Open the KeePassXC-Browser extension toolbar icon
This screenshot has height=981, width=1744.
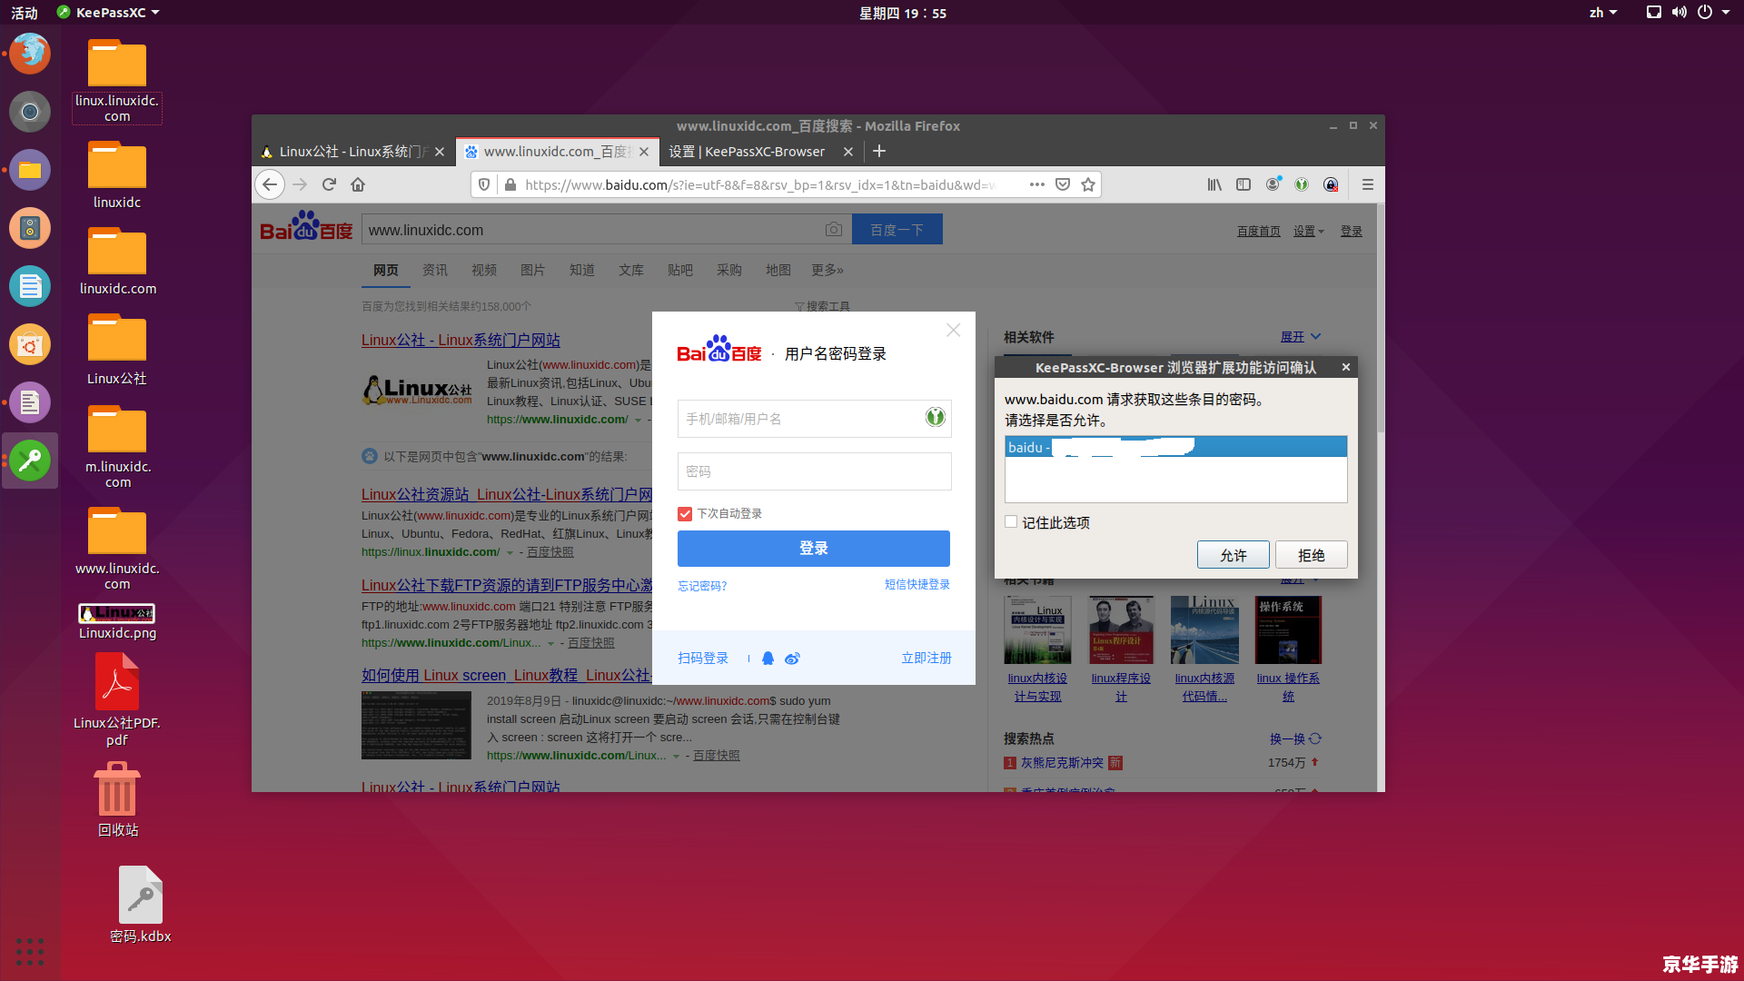[1302, 184]
